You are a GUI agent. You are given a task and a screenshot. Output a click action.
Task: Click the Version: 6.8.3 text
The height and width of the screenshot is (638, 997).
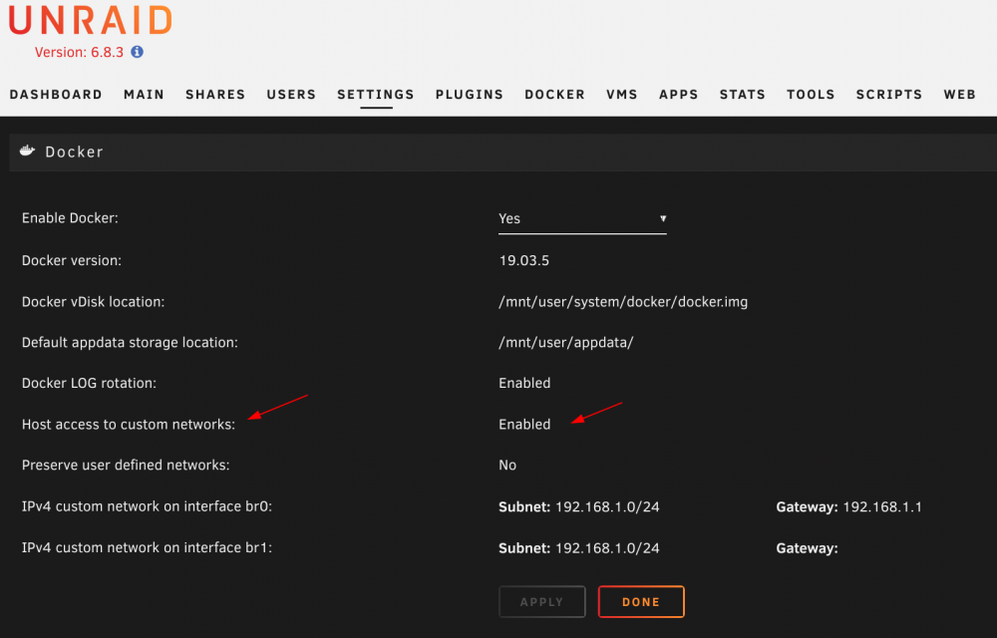pyautogui.click(x=79, y=52)
